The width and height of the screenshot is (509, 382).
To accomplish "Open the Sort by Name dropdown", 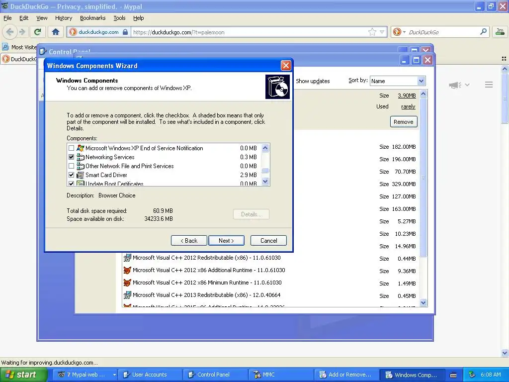I will 421,81.
